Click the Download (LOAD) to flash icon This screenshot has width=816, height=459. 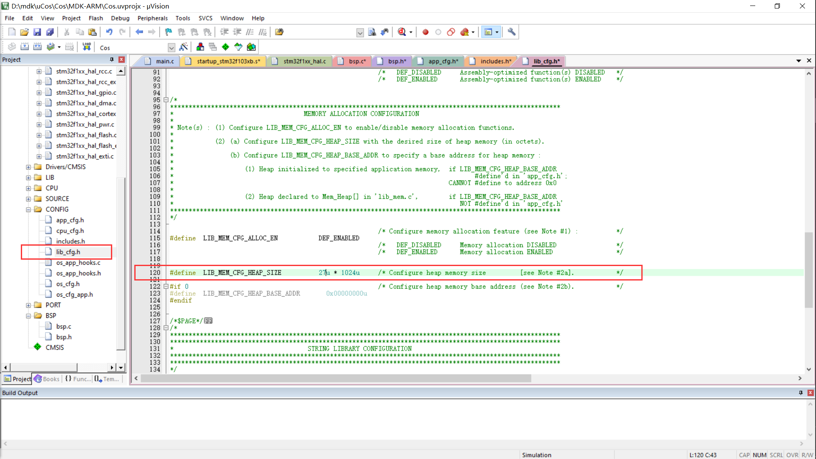point(87,47)
